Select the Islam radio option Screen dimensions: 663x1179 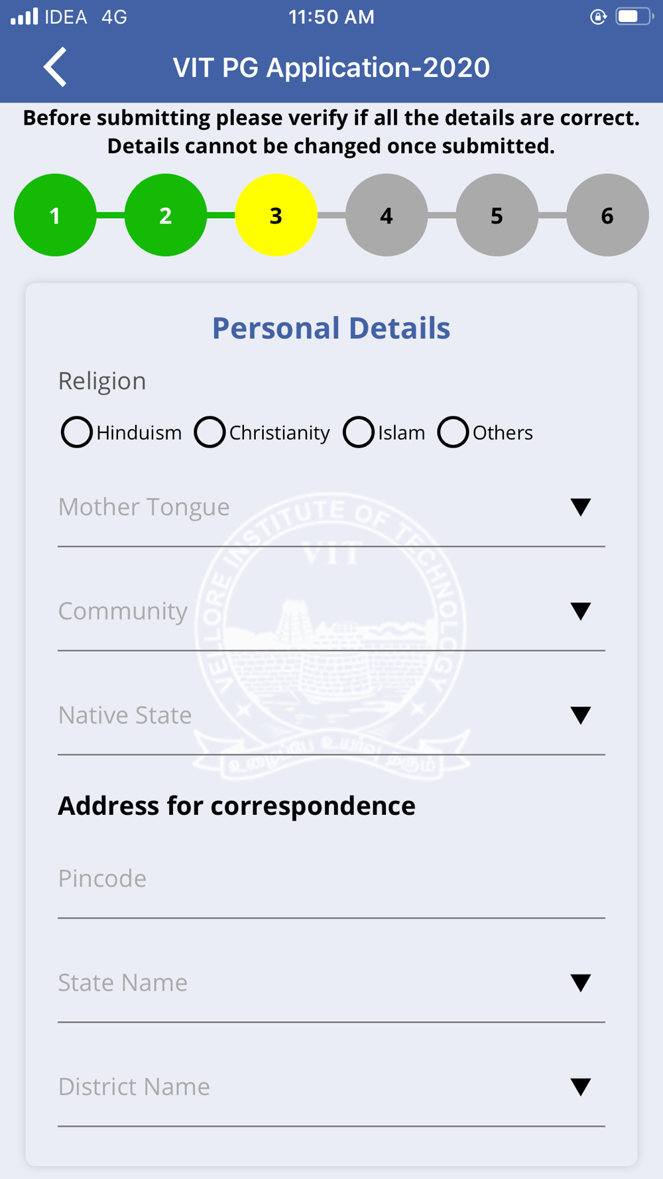click(359, 432)
